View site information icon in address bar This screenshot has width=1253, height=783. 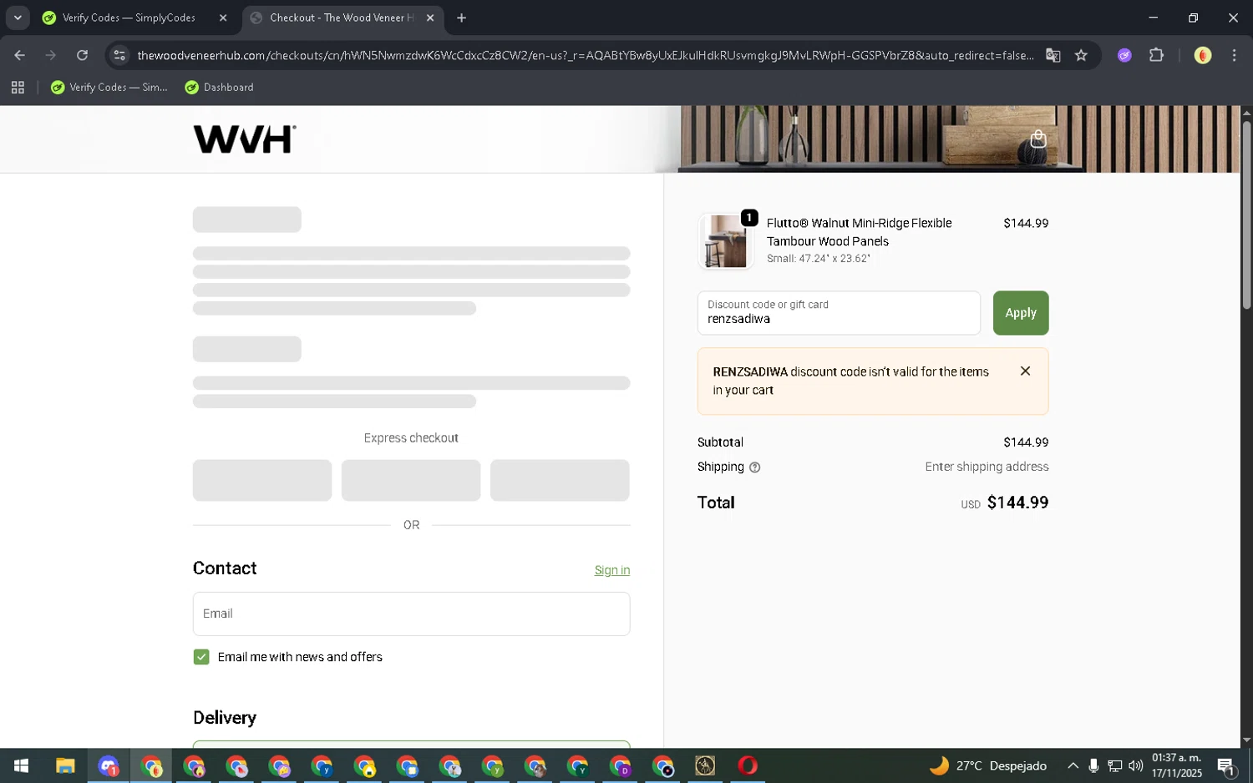(119, 55)
